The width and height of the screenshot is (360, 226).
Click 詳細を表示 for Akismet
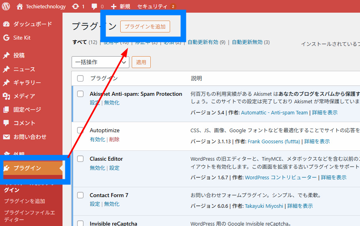(x=325, y=112)
